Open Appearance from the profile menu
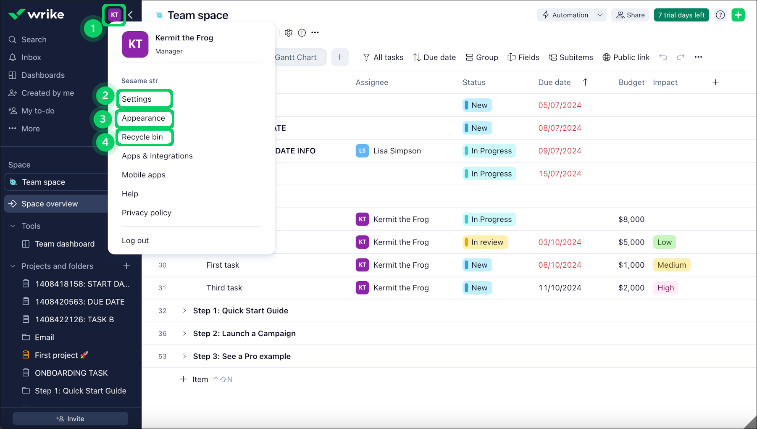Viewport: 757px width, 429px height. click(143, 118)
